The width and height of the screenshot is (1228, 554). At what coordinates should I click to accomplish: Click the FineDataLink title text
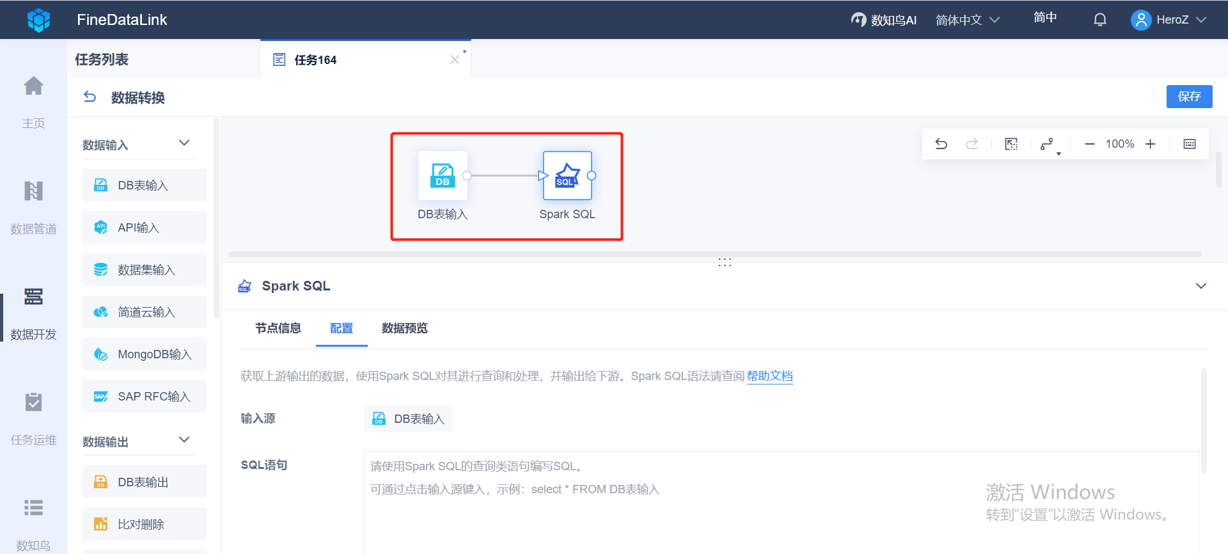(122, 20)
